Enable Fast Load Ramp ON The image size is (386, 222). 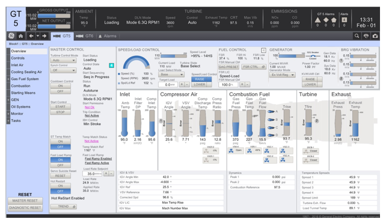(x=61, y=160)
